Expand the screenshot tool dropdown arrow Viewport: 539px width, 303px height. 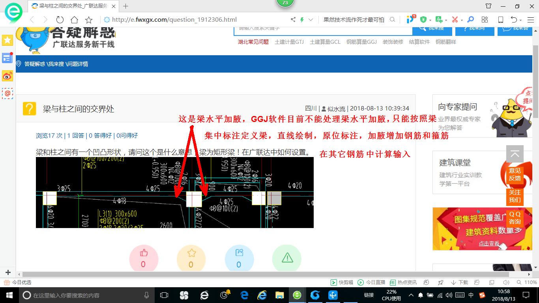point(462,20)
